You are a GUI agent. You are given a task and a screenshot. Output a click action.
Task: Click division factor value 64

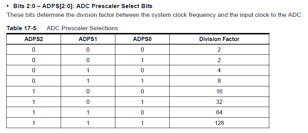point(219,112)
